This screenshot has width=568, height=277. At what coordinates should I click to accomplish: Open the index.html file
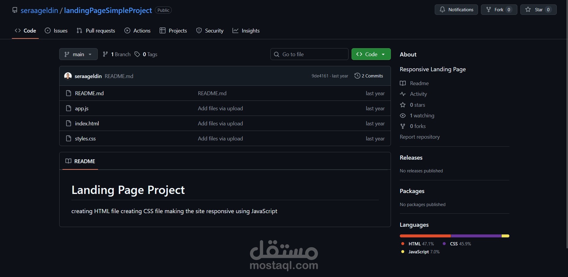[x=87, y=124]
